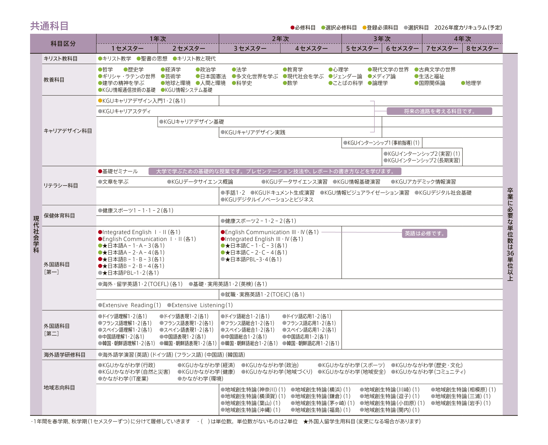Image resolution: width=548 pixels, height=445 pixels.
Task: Click the 地理学 course
Action: pos(471,83)
